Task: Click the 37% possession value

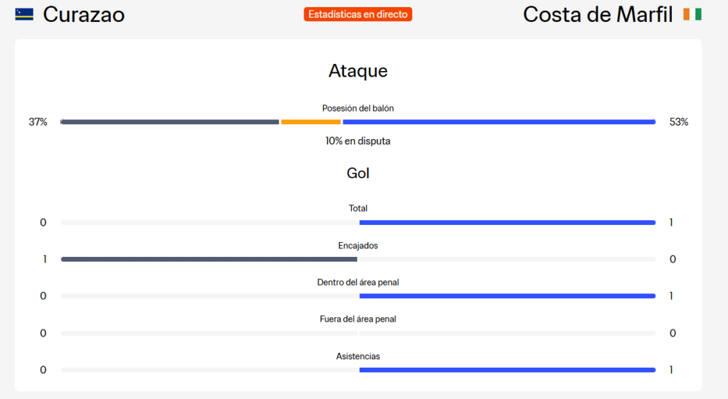Action: click(38, 122)
